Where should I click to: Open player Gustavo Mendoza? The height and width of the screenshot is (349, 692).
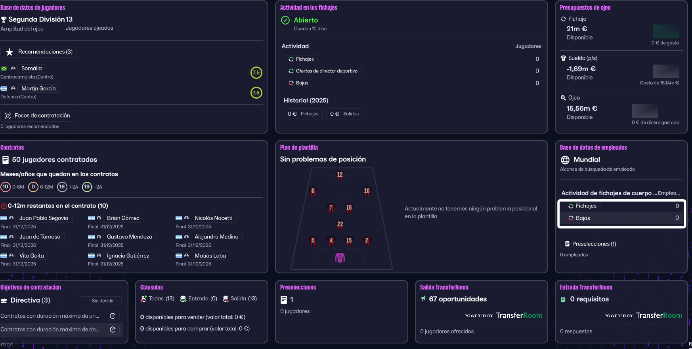pos(130,237)
